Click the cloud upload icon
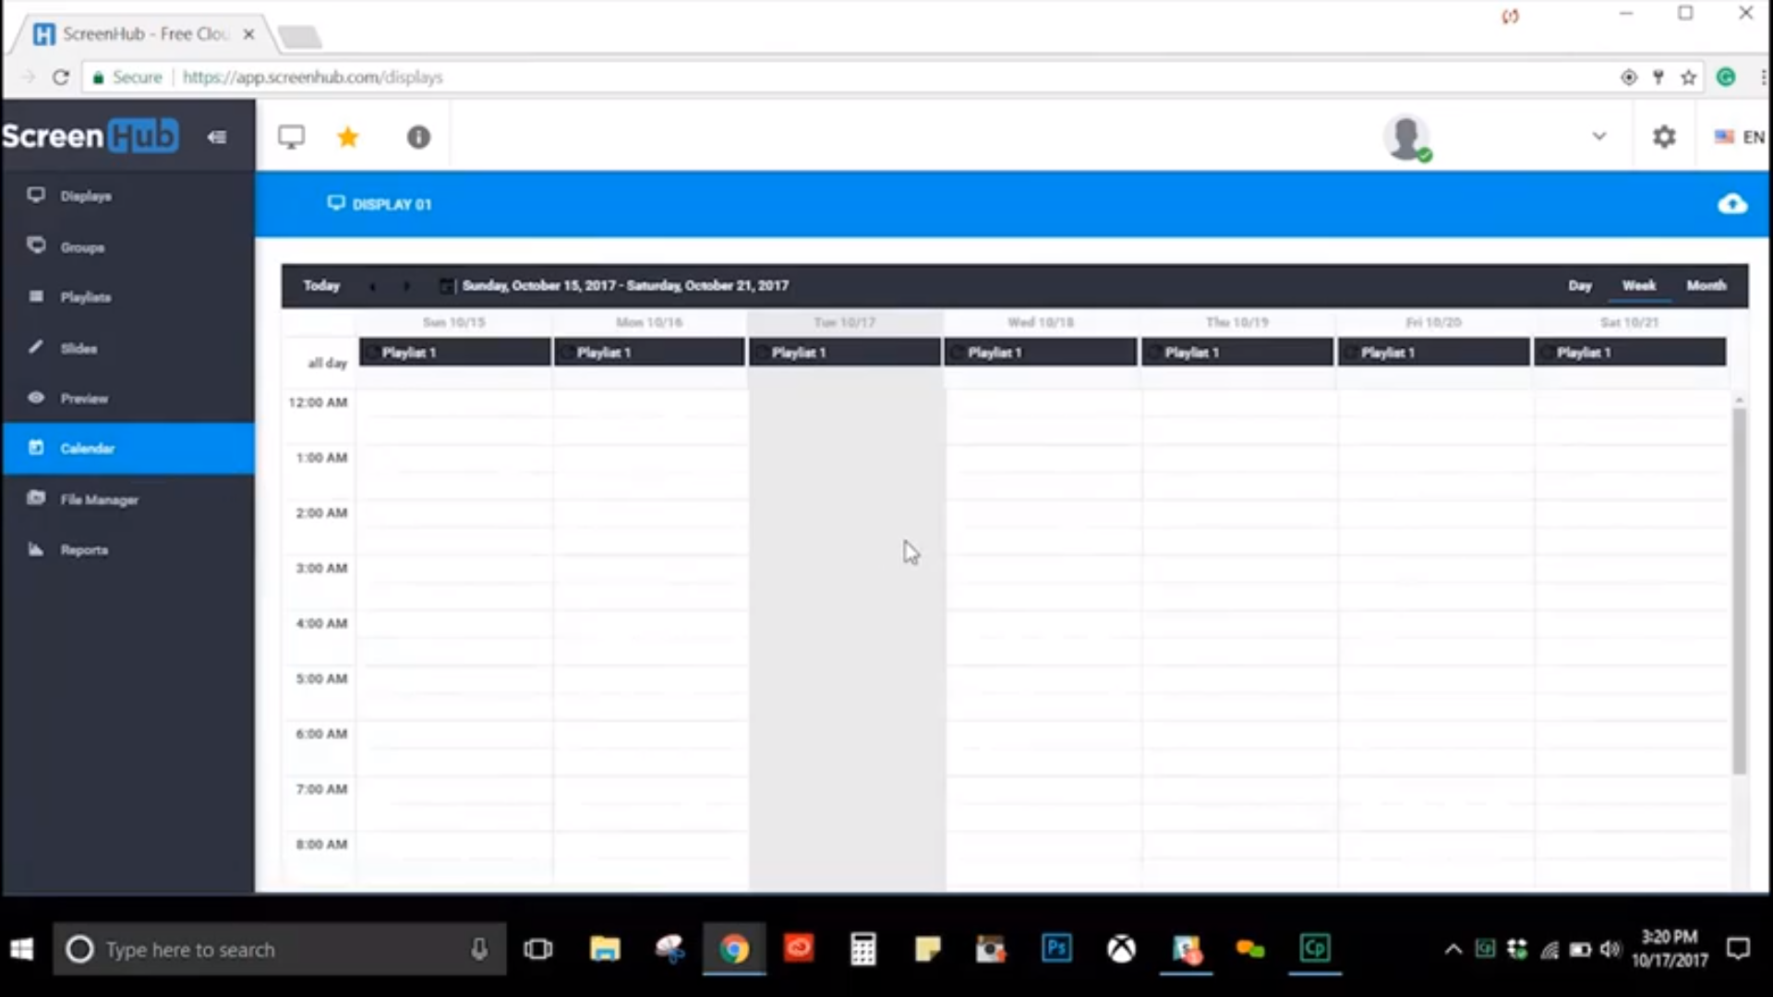Image resolution: width=1773 pixels, height=997 pixels. [1732, 204]
